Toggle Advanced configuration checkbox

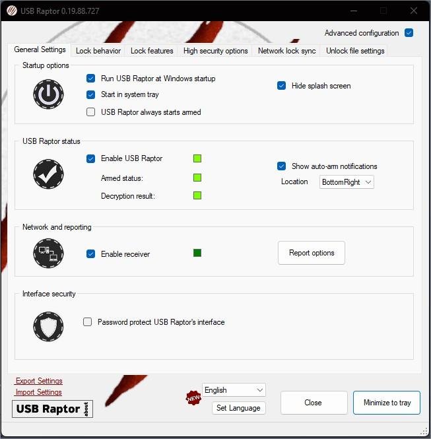pyautogui.click(x=409, y=33)
